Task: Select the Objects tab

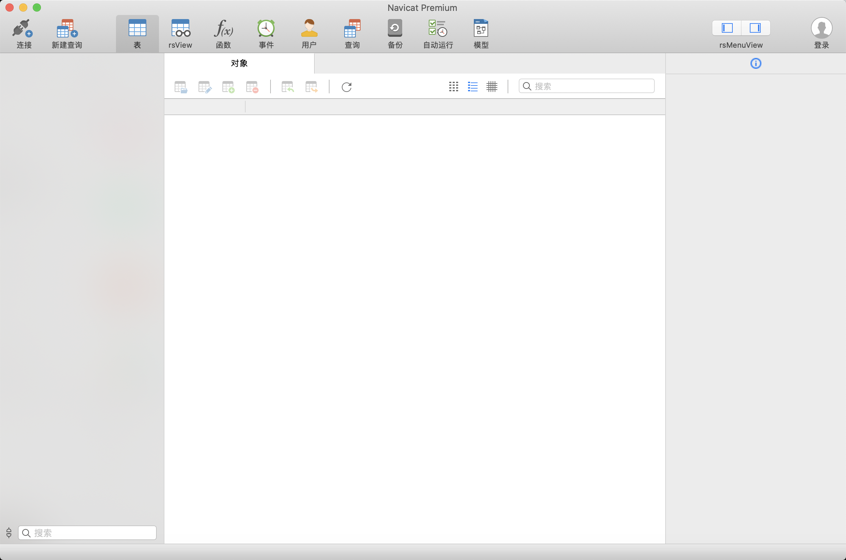Action: 239,63
